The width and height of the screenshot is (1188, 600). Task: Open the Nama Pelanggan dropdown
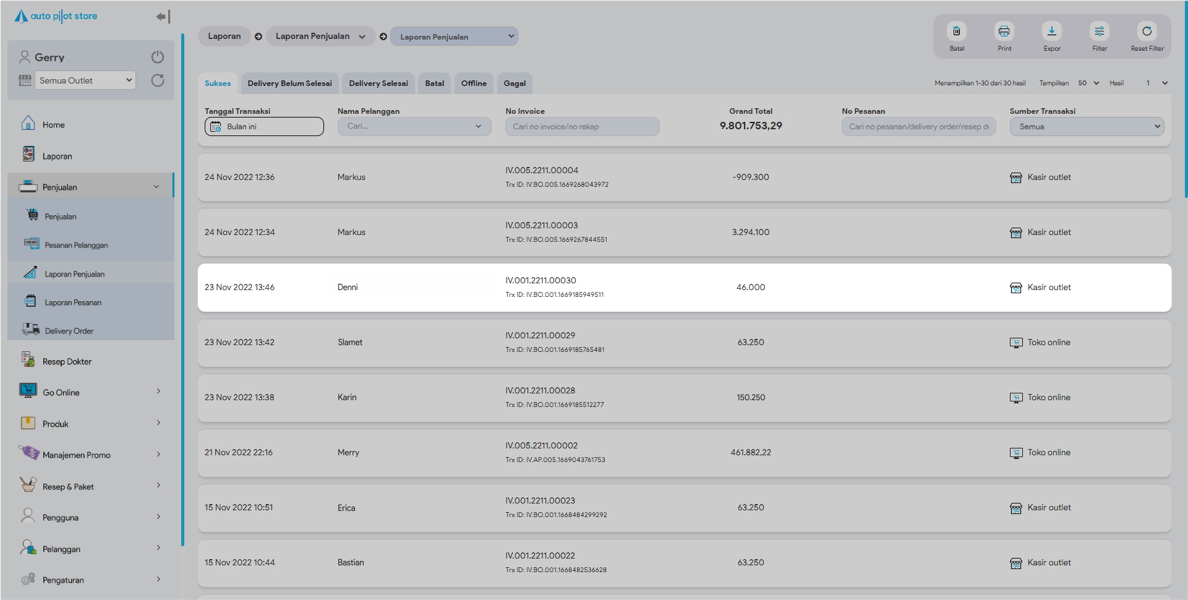click(x=414, y=127)
